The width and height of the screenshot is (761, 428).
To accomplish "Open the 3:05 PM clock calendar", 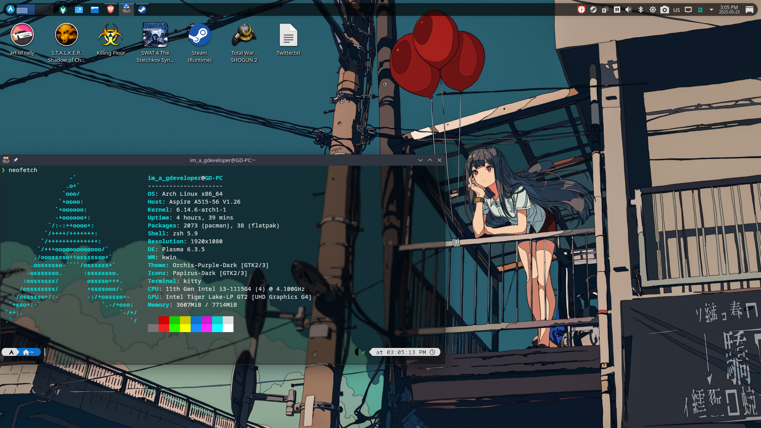I will coord(729,10).
